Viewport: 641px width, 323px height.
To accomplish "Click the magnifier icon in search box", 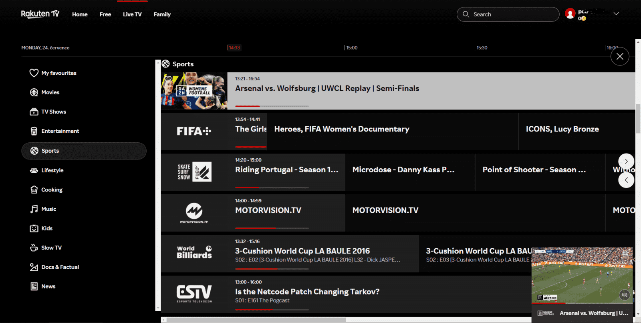I will tap(466, 14).
